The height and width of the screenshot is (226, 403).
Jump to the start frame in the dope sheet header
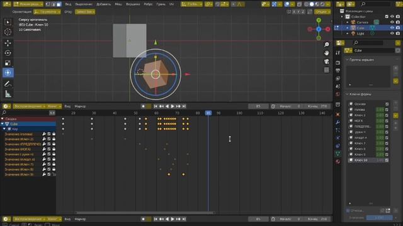(156, 106)
